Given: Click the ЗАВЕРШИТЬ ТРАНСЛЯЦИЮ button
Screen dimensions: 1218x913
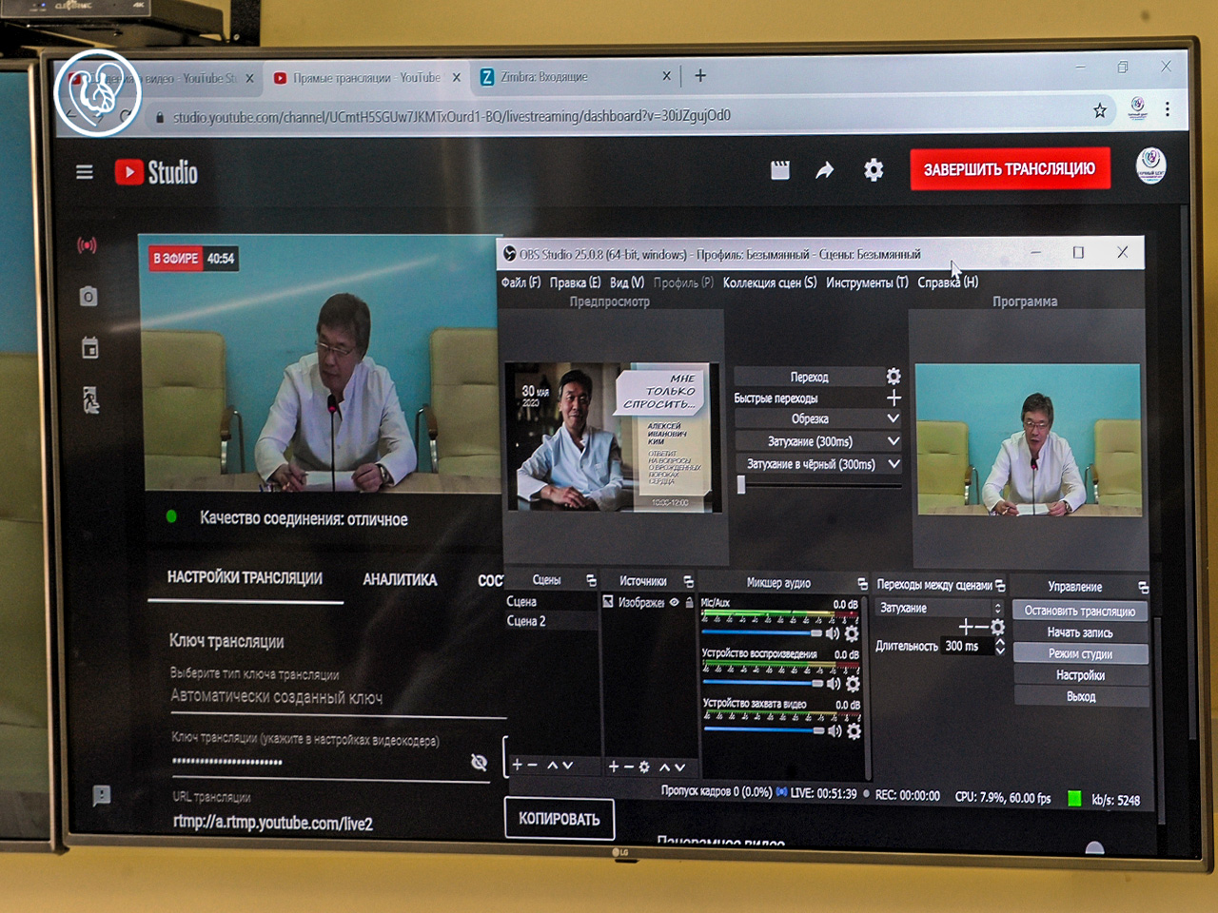Looking at the screenshot, I should [1009, 169].
